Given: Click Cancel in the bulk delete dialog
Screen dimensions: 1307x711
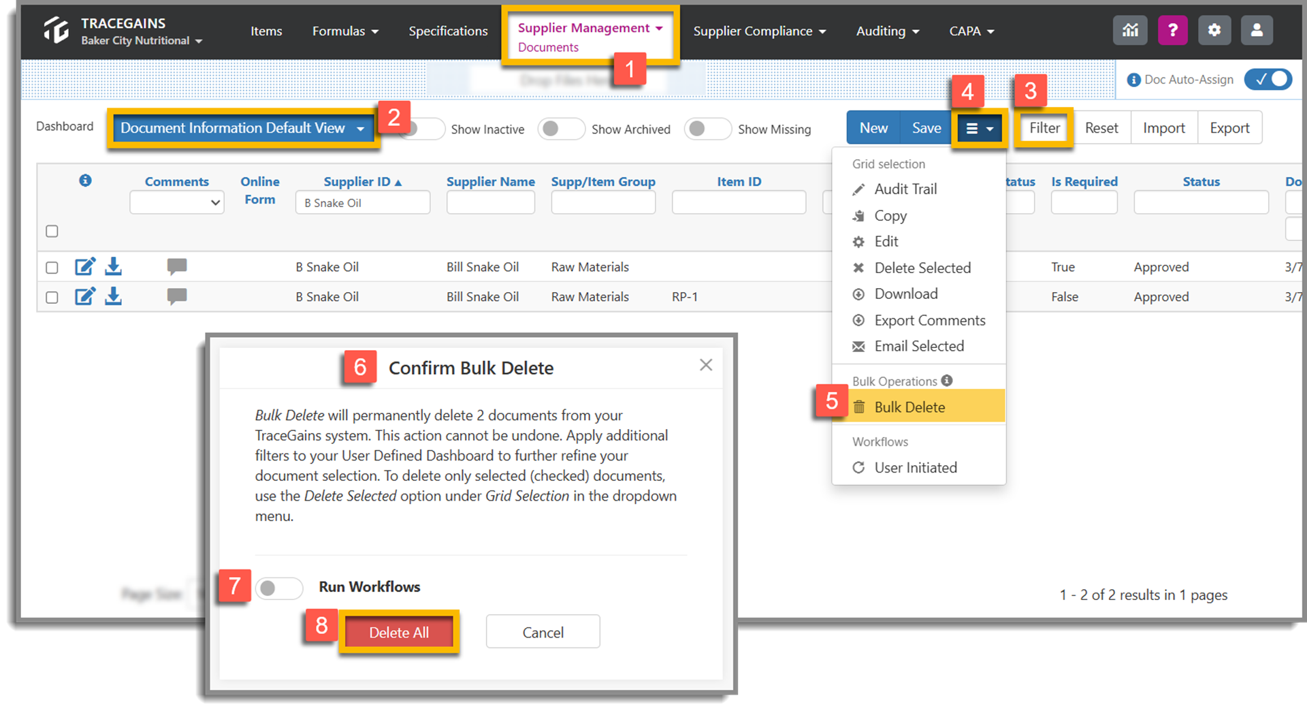Looking at the screenshot, I should 543,633.
